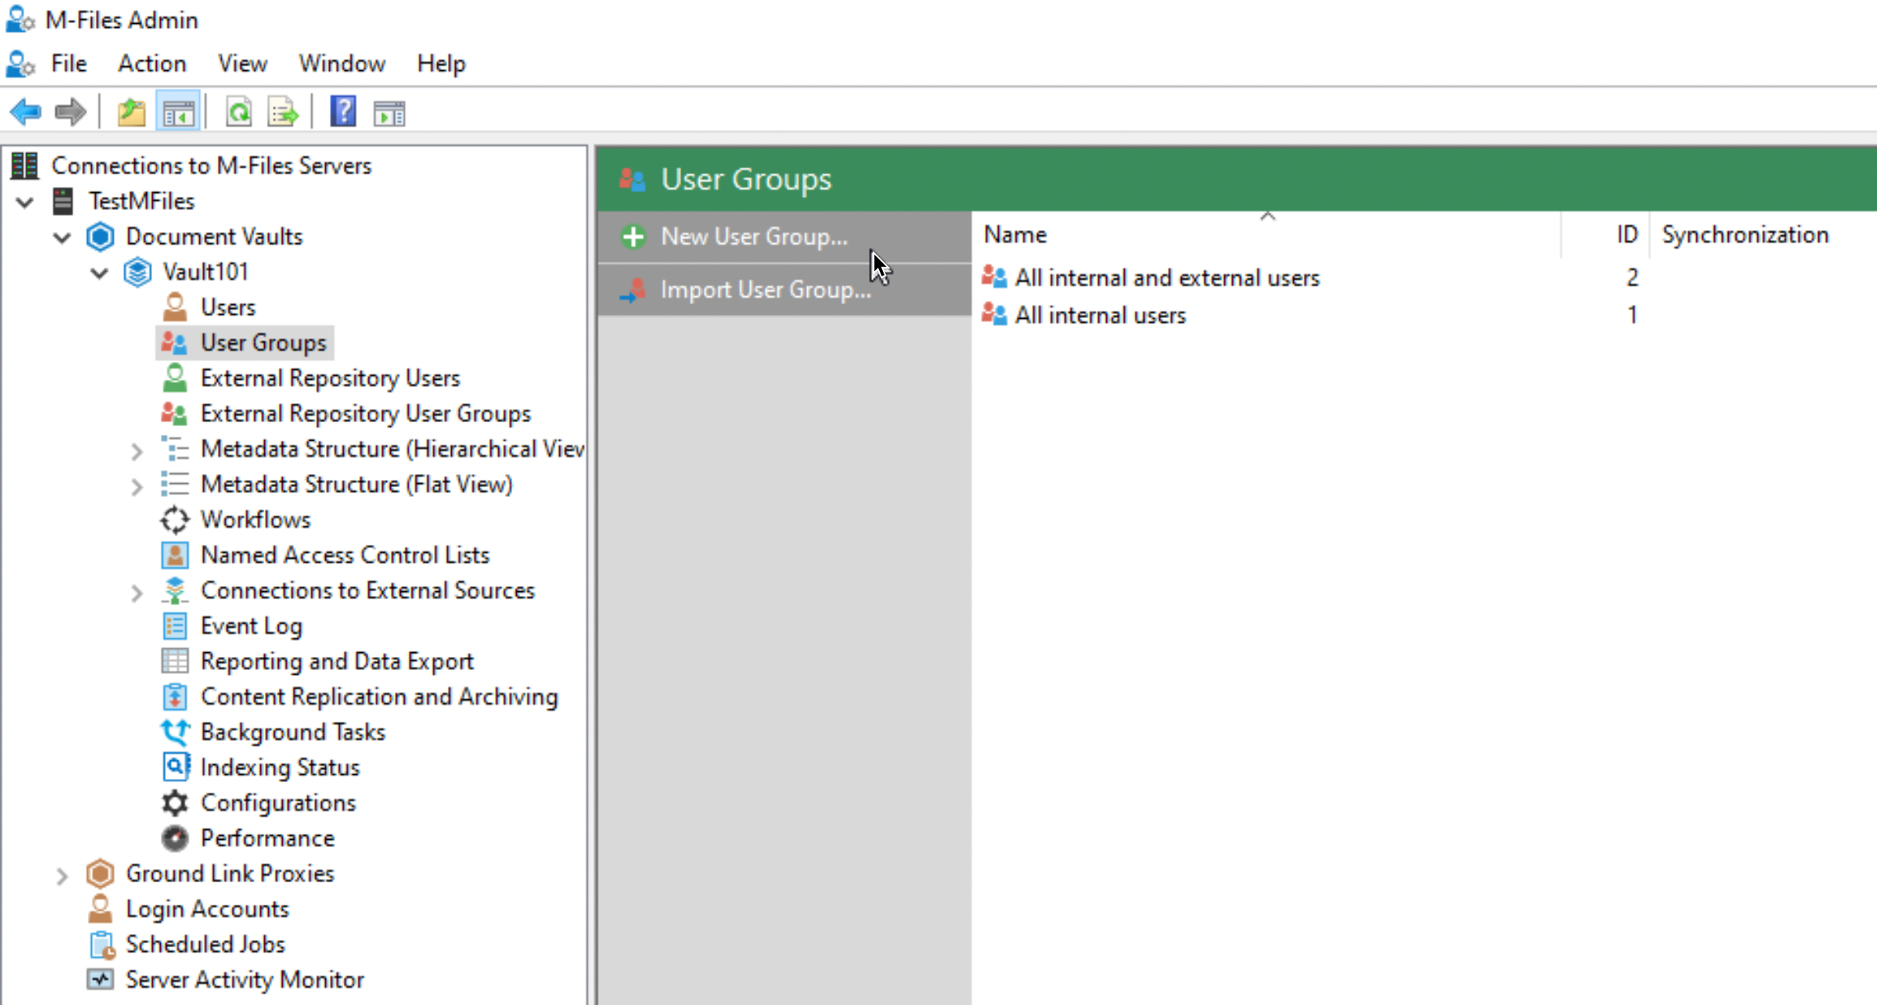This screenshot has width=1877, height=1005.
Task: Click the Background Tasks icon
Action: pyautogui.click(x=175, y=732)
